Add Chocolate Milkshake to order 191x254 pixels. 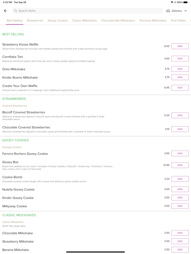[x=180, y=233]
